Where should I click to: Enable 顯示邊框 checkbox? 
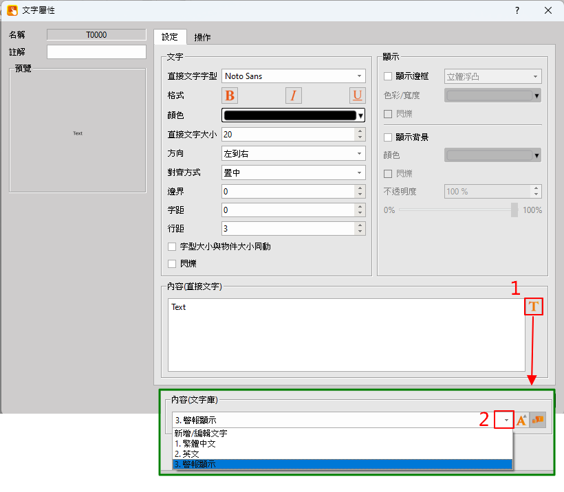[x=388, y=76]
